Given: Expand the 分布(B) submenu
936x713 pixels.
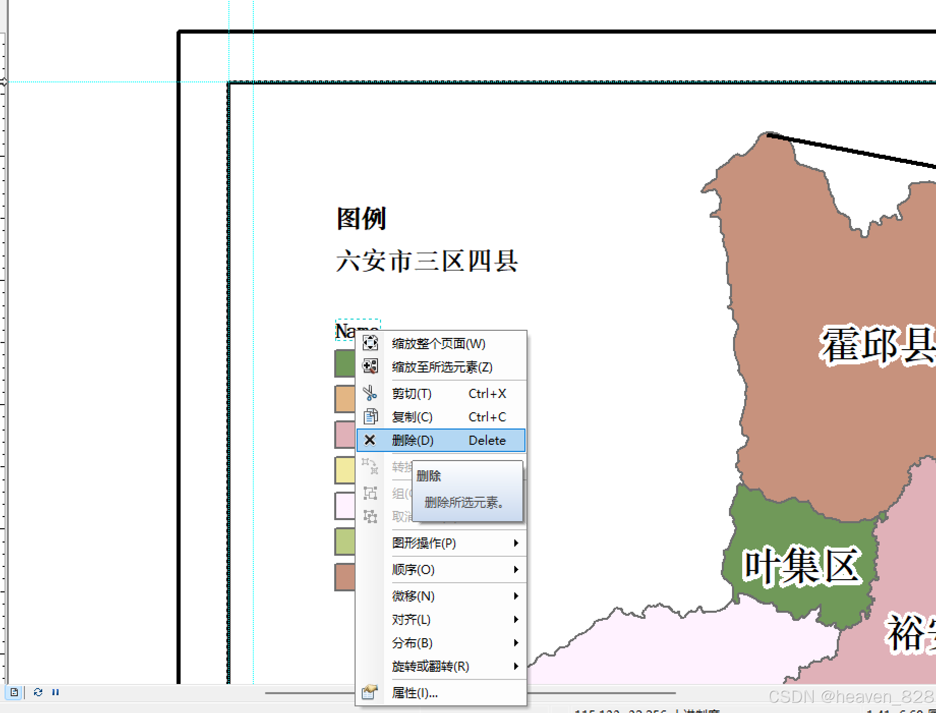Looking at the screenshot, I should [441, 643].
